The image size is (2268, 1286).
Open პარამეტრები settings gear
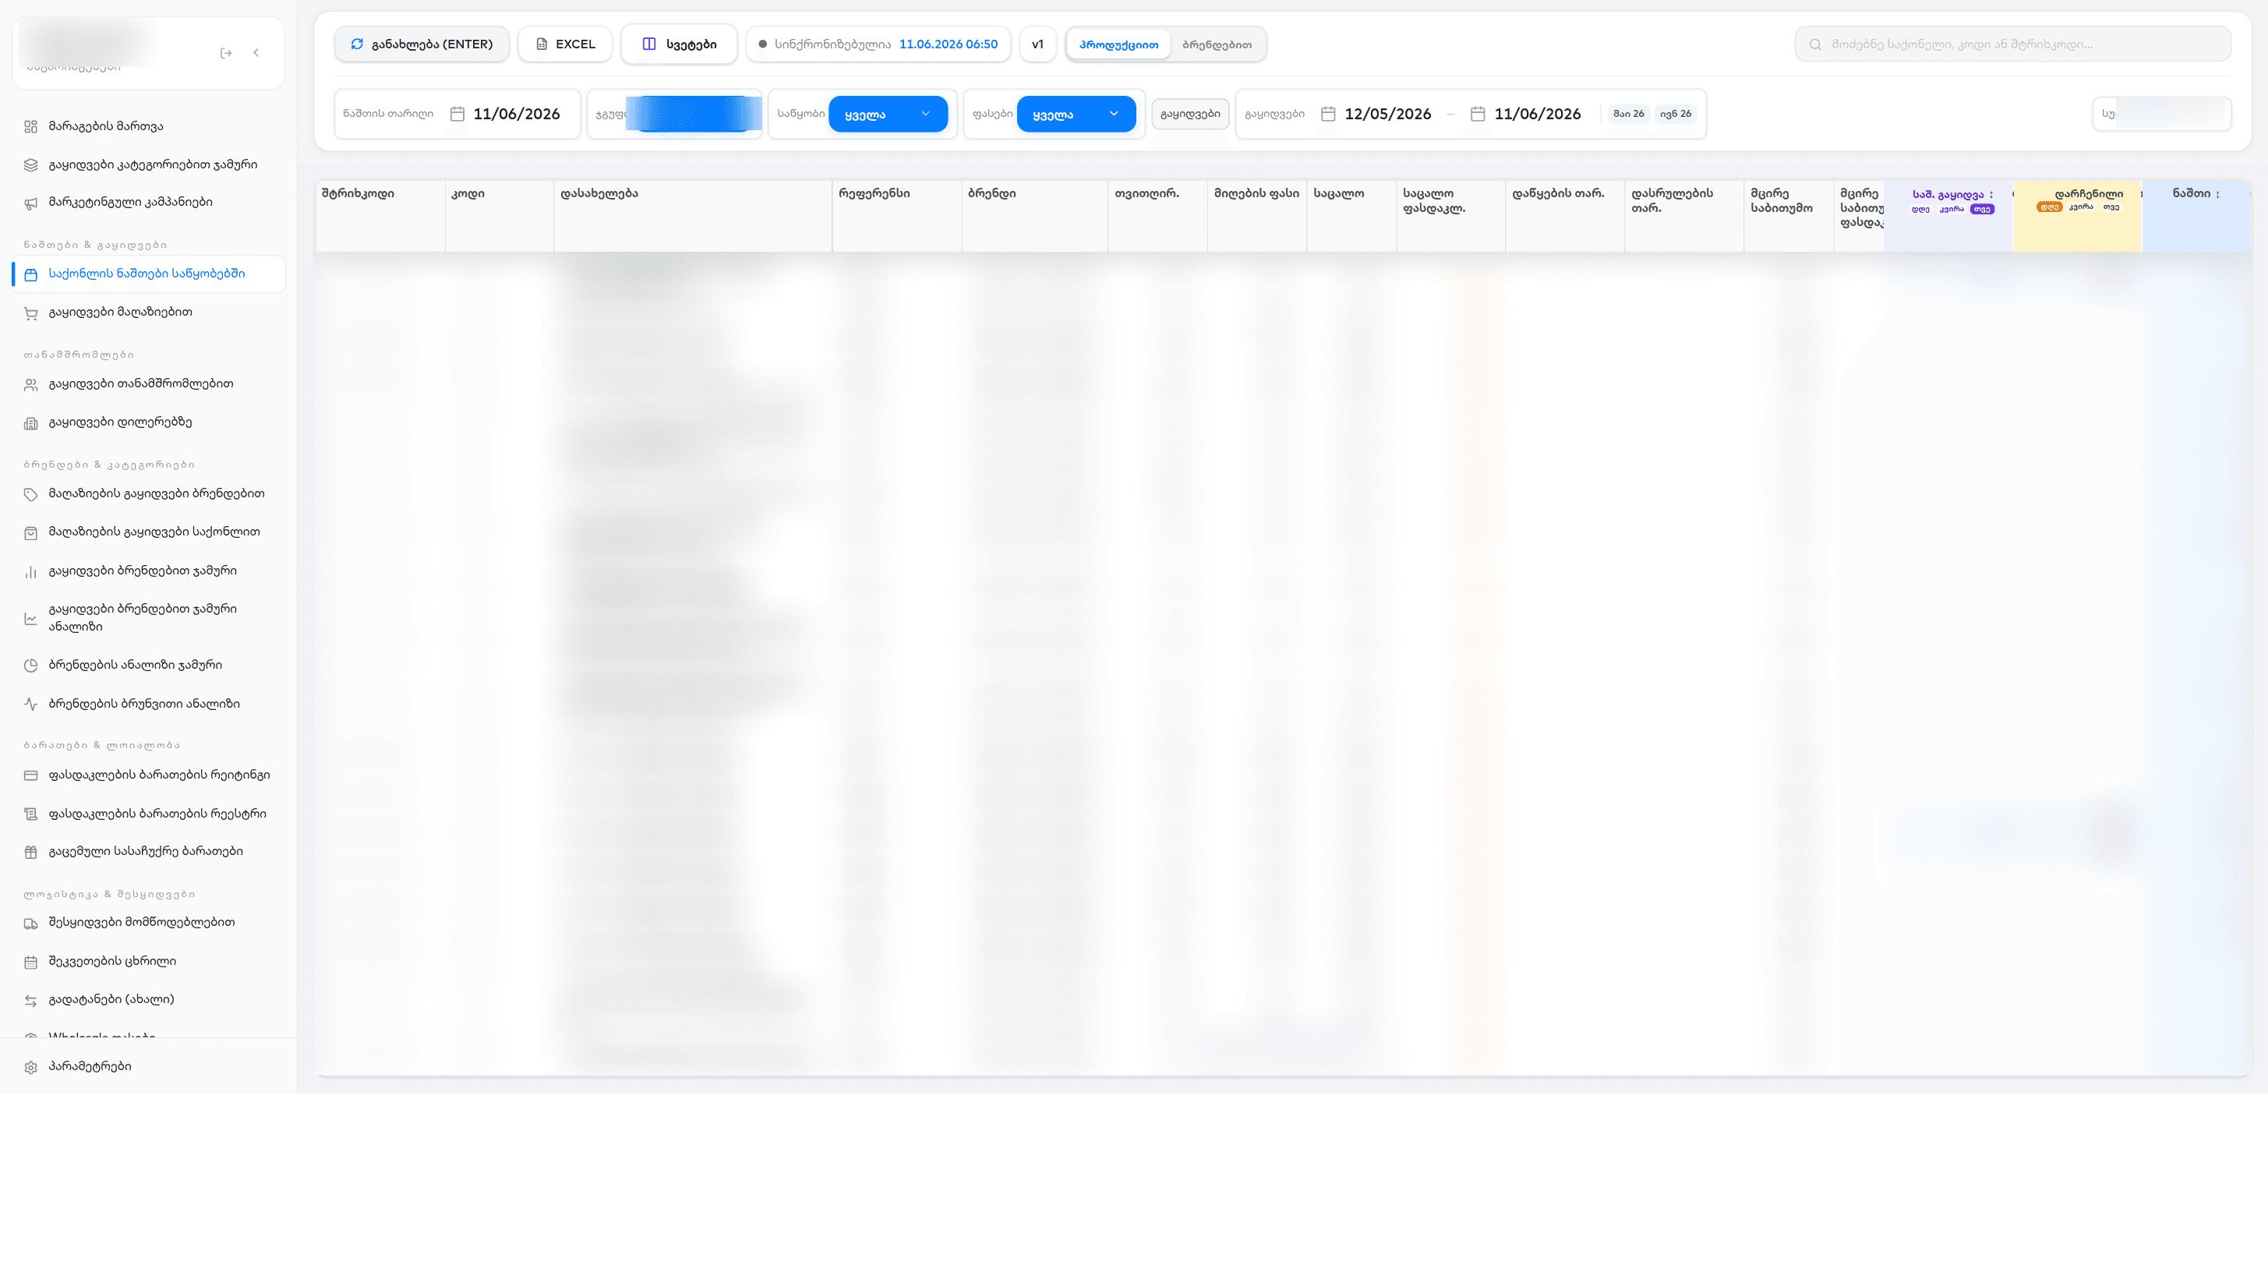(31, 1067)
